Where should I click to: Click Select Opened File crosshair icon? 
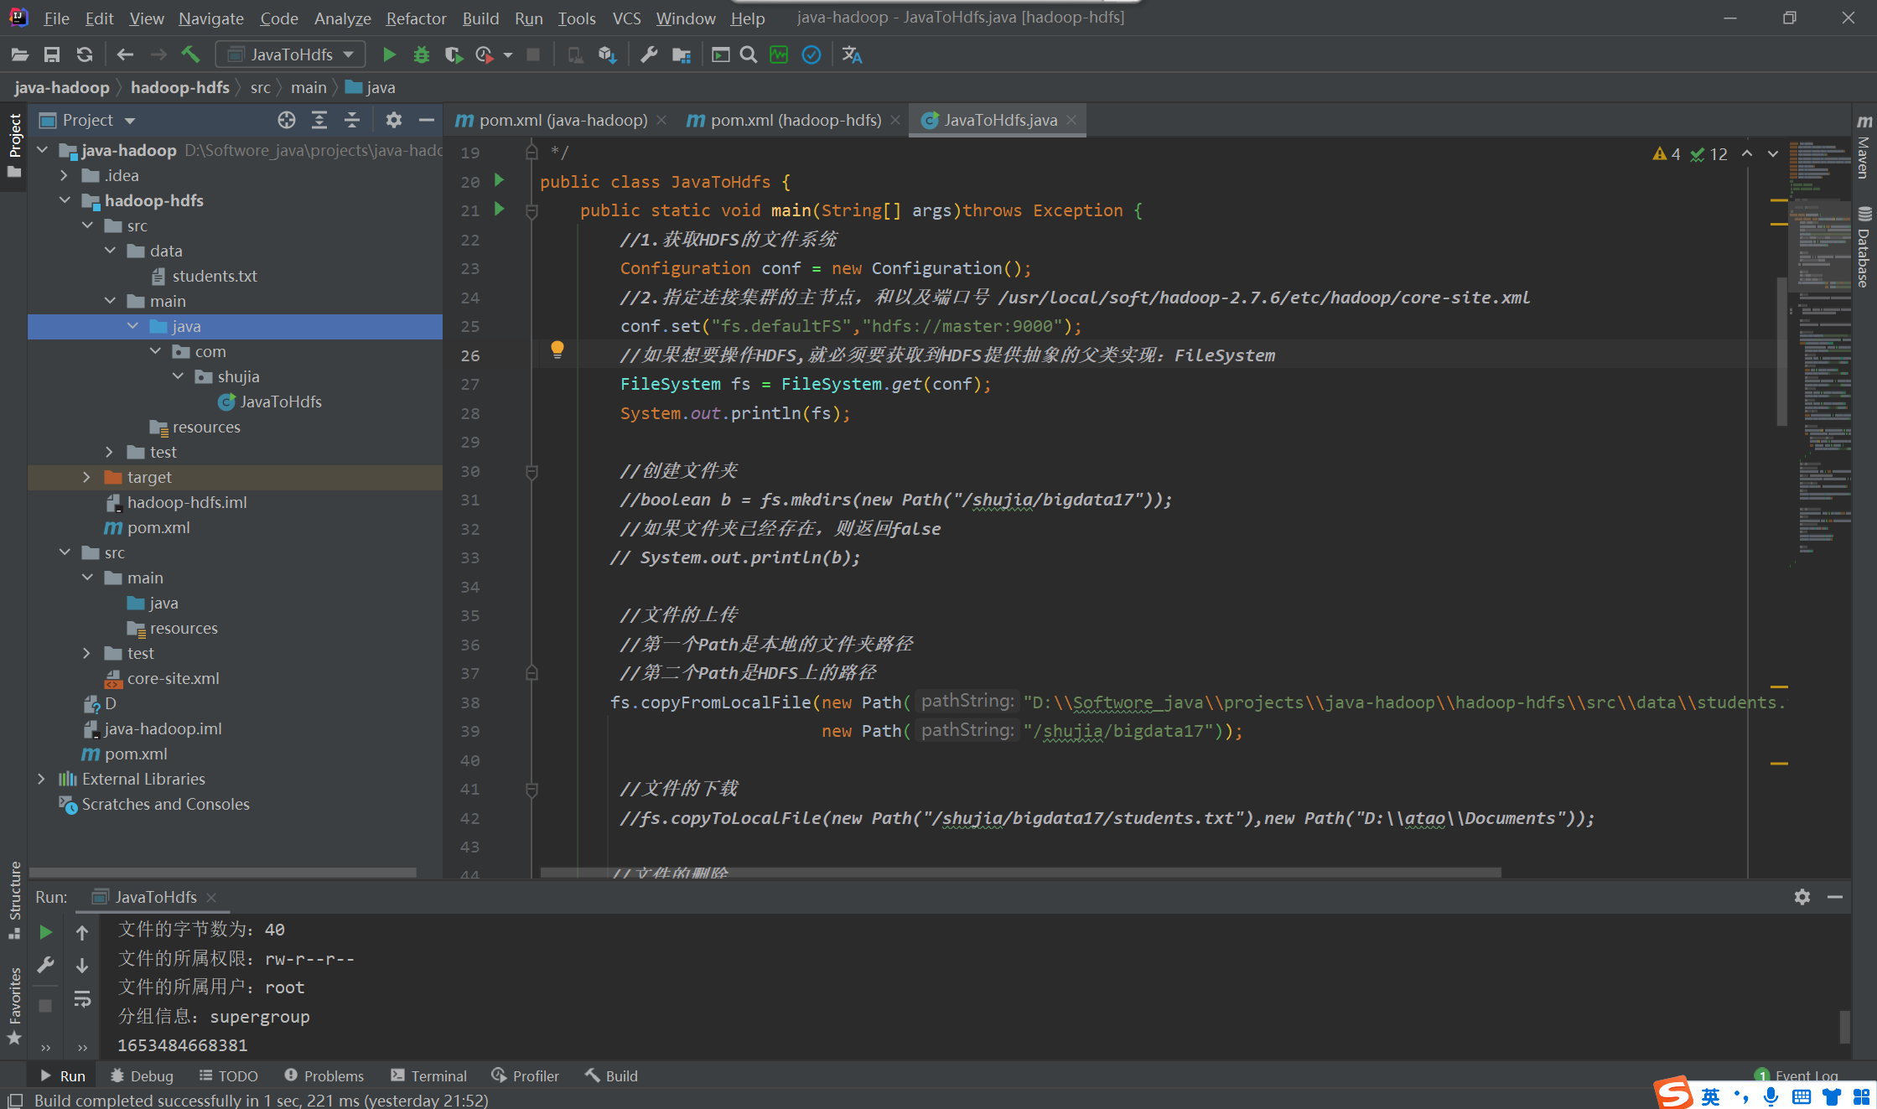click(x=287, y=120)
